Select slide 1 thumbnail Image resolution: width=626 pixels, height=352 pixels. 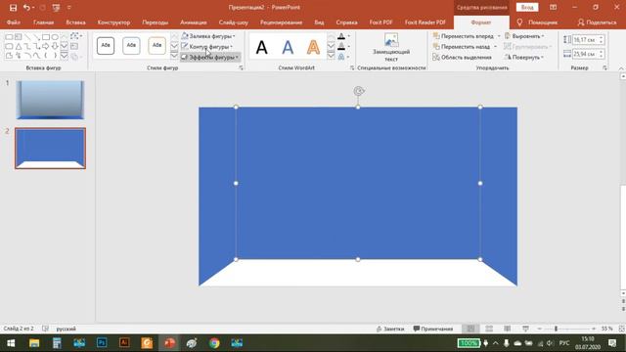[x=50, y=100]
